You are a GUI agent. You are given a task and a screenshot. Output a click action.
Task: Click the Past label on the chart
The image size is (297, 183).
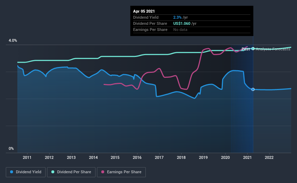(x=246, y=49)
